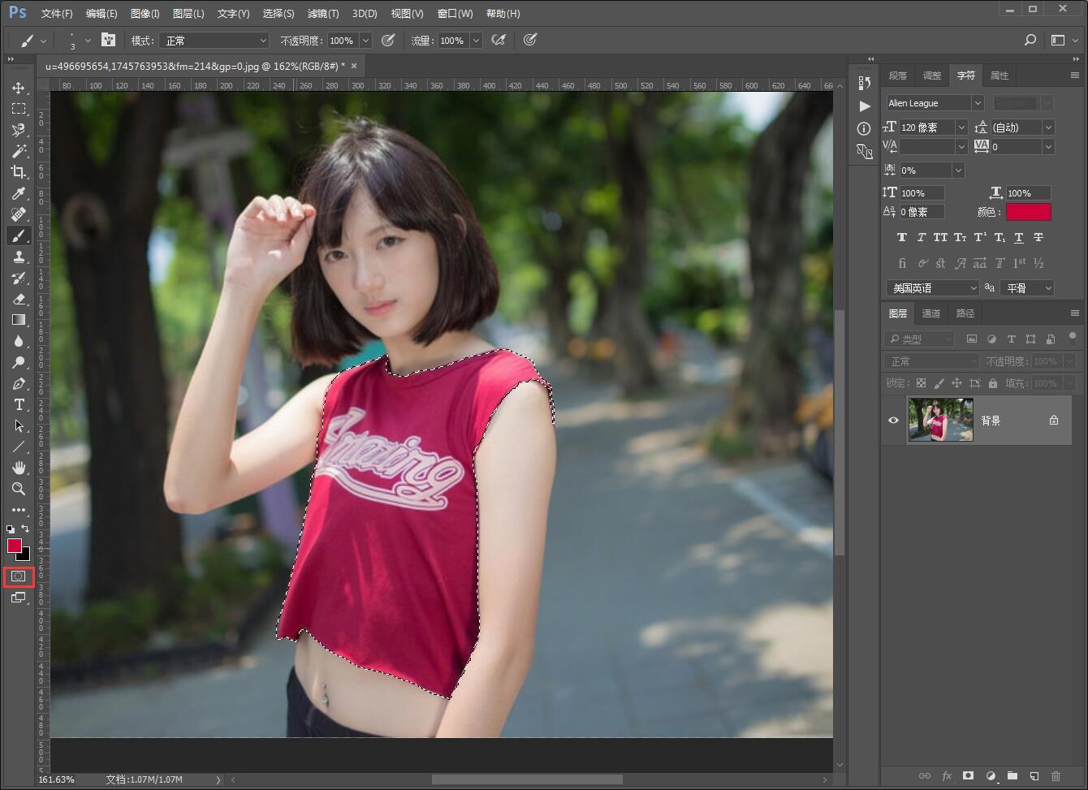
Task: Open the 滤镜(T) menu
Action: [x=322, y=14]
